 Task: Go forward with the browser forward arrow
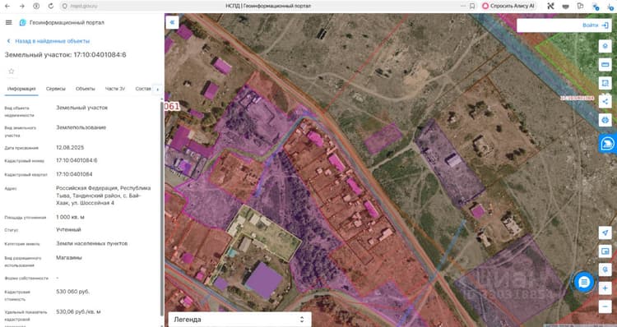21,6
